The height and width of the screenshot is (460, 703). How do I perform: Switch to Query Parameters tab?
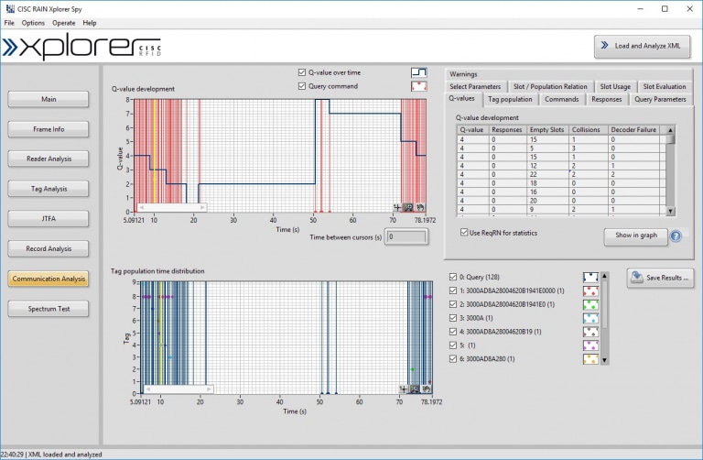click(x=660, y=99)
